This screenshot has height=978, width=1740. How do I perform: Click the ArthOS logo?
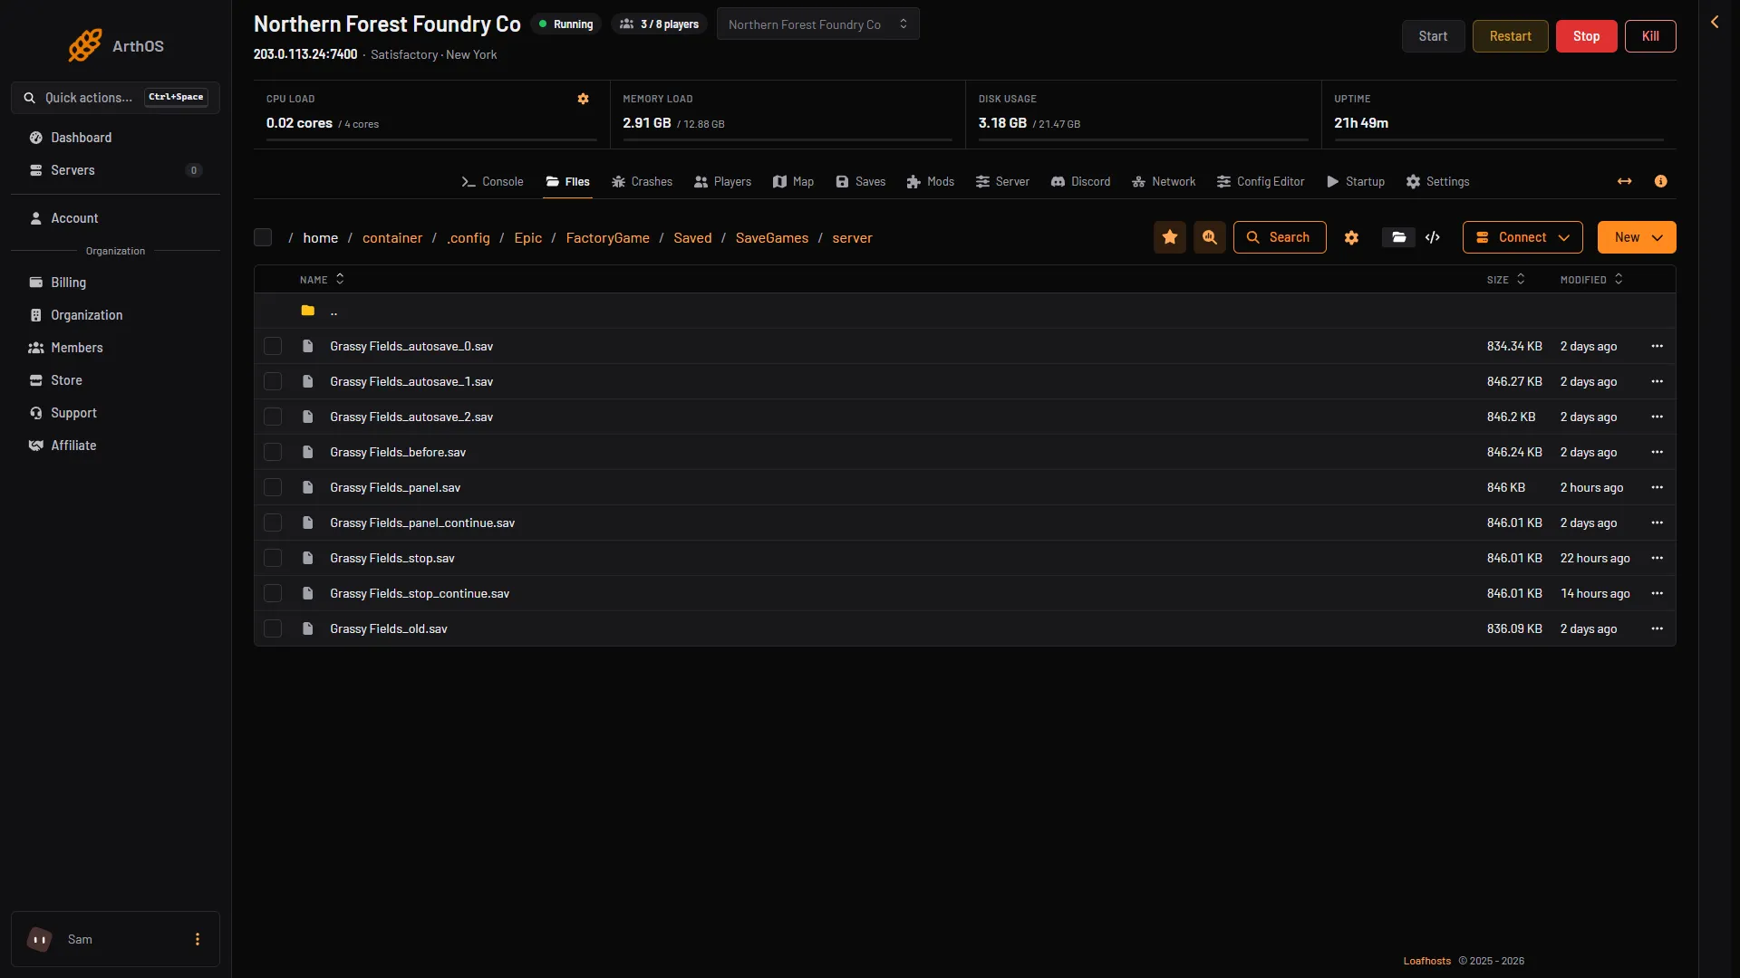[116, 45]
